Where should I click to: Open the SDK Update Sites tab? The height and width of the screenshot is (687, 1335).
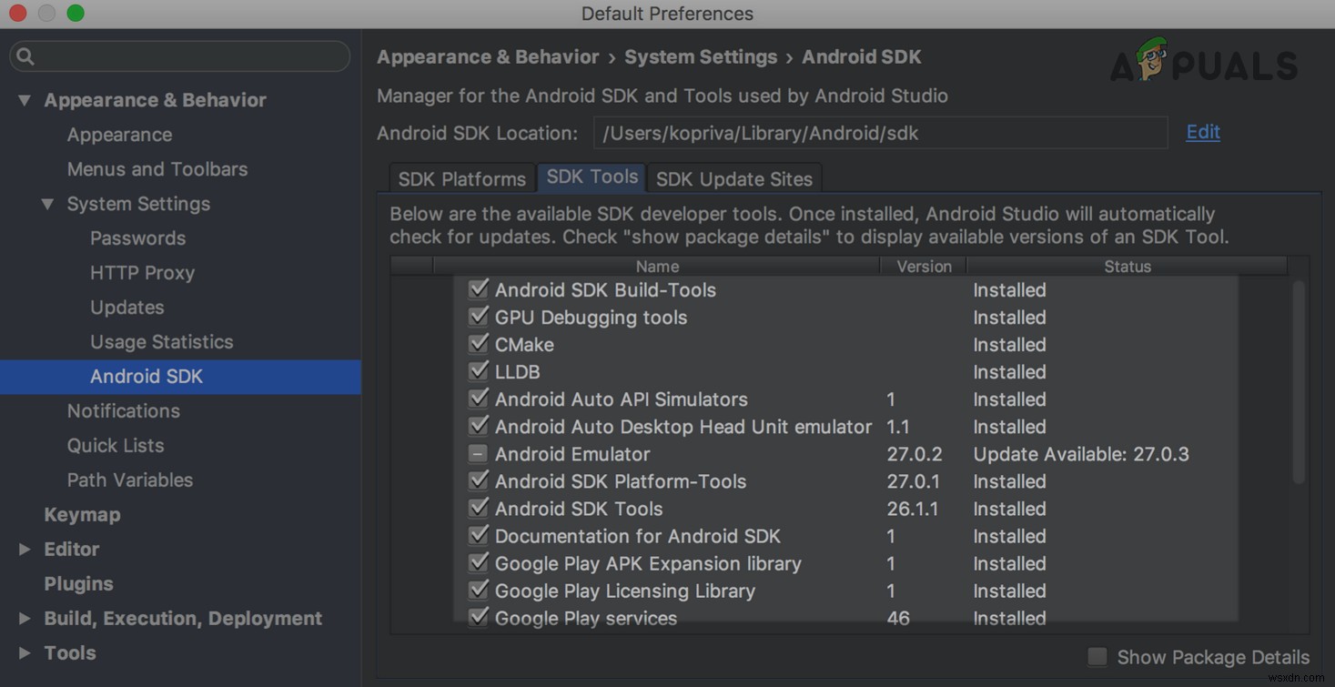[x=734, y=178]
